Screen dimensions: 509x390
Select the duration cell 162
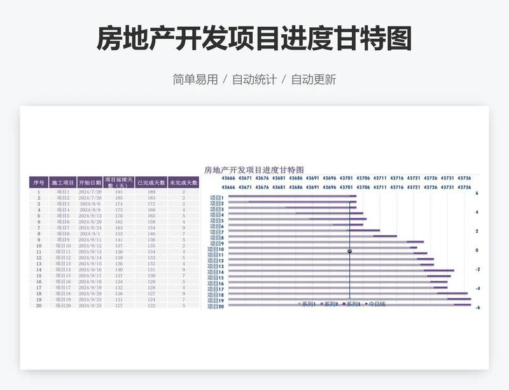click(x=119, y=222)
